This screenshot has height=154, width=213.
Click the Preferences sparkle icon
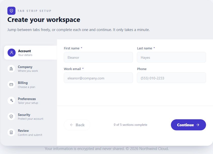point(11,101)
